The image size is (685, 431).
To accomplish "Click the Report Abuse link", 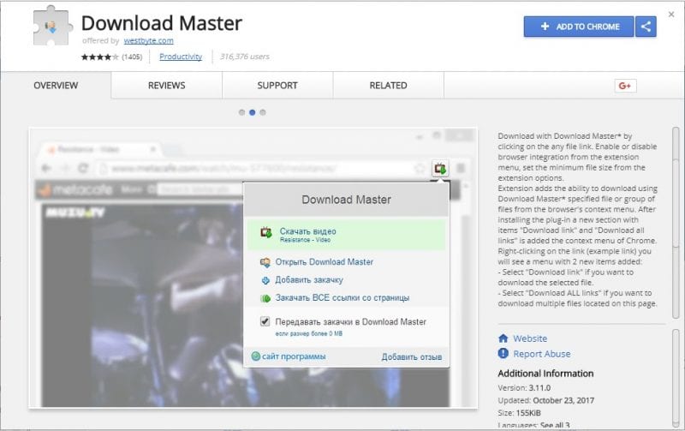I will pyautogui.click(x=542, y=354).
